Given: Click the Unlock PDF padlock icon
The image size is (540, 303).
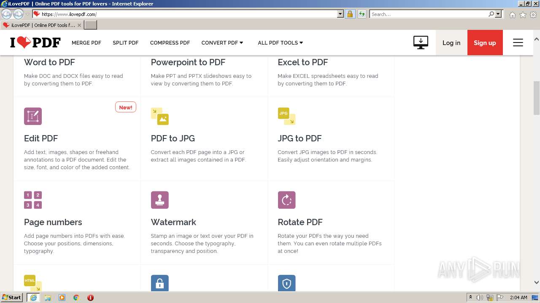Looking at the screenshot, I should click(x=160, y=283).
